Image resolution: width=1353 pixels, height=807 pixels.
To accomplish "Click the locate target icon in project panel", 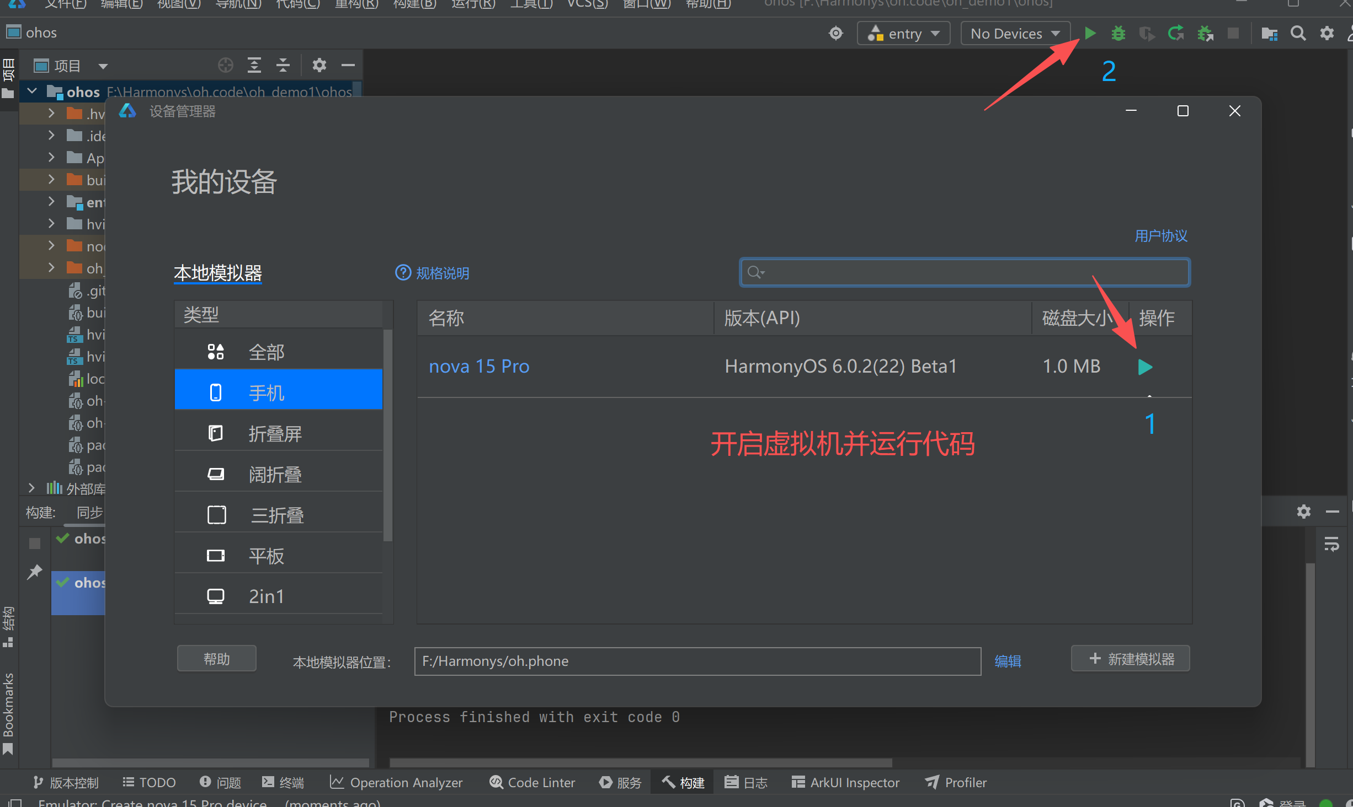I will tap(225, 66).
